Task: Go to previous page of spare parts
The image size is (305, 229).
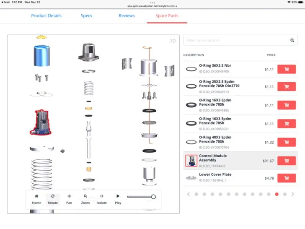Action: pos(189,194)
